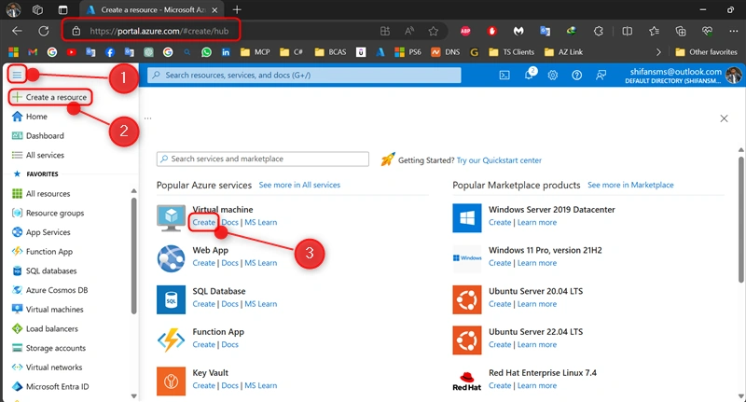Click the browser address bar URL
Image resolution: width=746 pixels, height=402 pixels.
pyautogui.click(x=159, y=32)
